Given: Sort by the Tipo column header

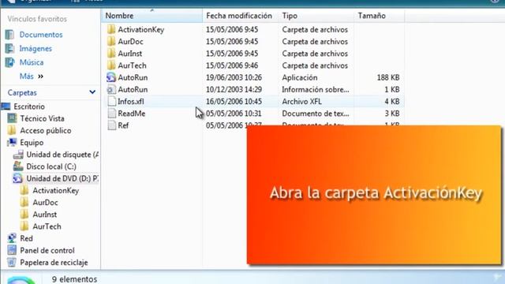Looking at the screenshot, I should point(316,16).
